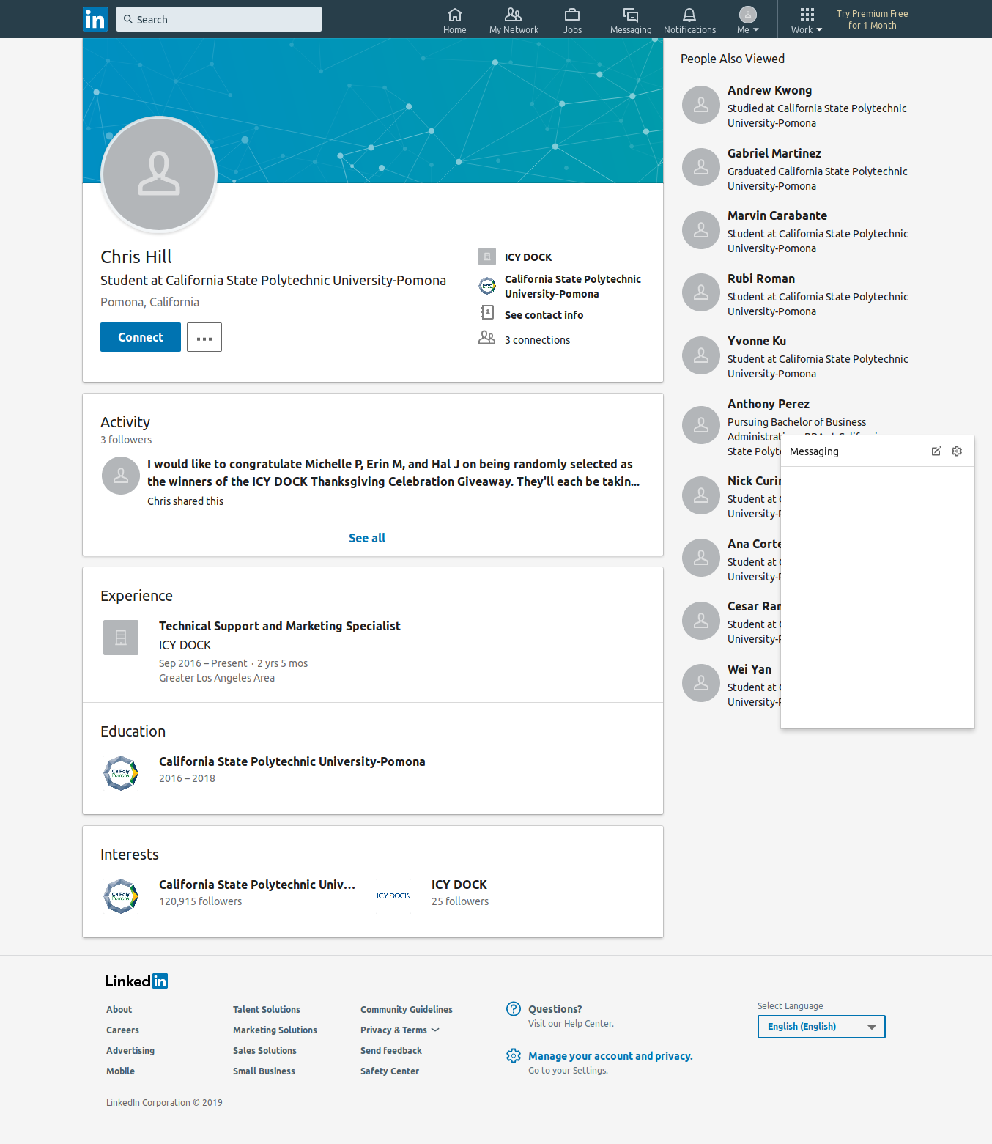Open the More actions ellipsis button
The image size is (992, 1144).
coord(204,337)
